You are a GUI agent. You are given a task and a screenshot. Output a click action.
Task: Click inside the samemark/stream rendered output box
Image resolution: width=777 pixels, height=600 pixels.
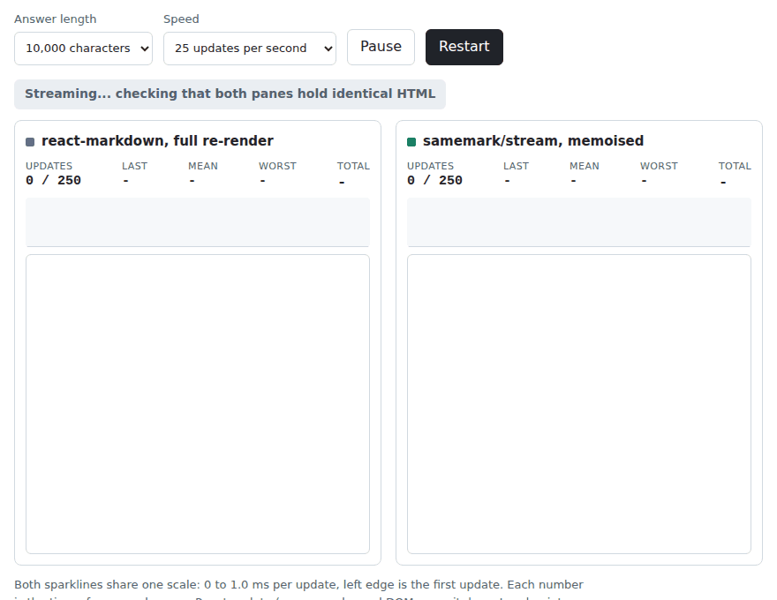pyautogui.click(x=579, y=404)
